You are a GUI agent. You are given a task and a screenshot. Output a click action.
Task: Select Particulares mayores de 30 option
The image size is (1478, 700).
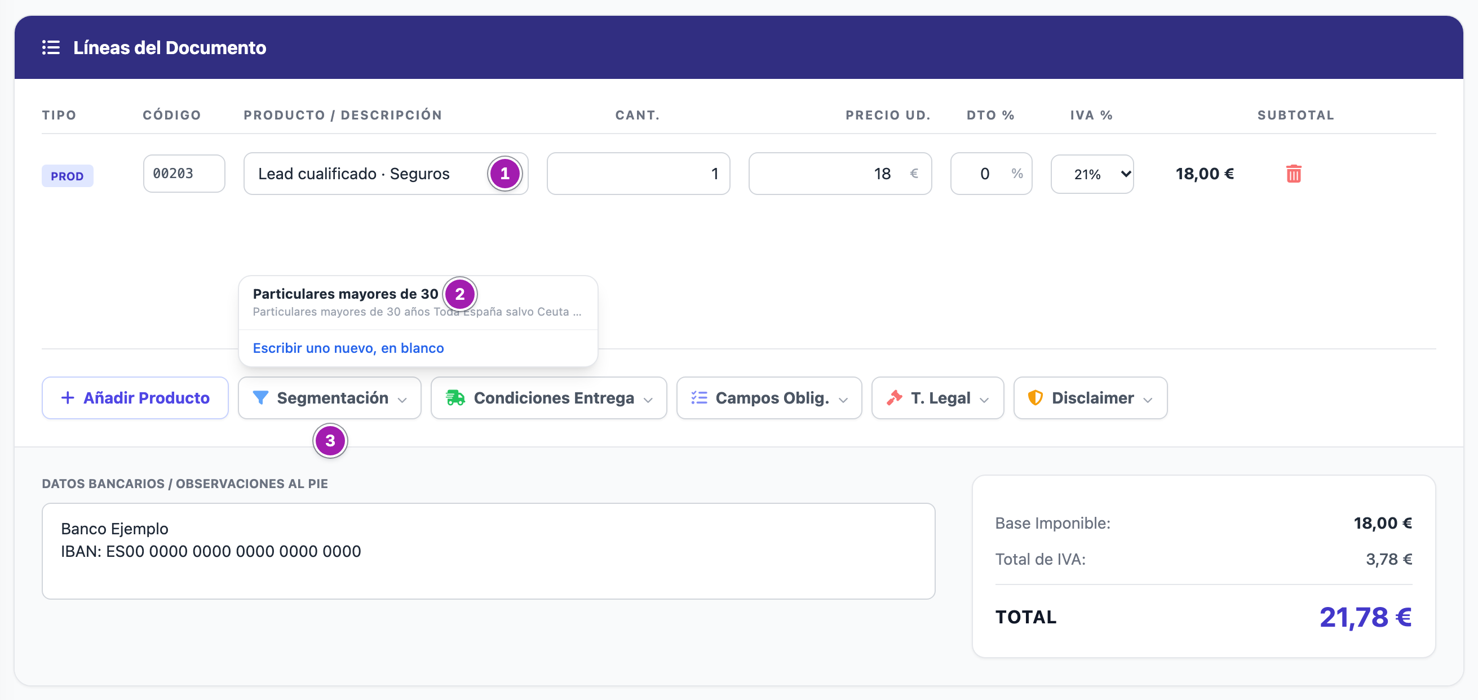418,303
